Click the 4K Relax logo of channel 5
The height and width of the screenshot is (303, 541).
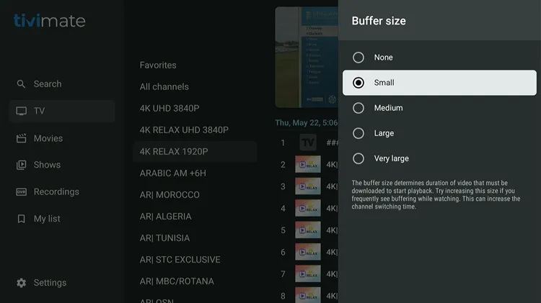(308, 230)
